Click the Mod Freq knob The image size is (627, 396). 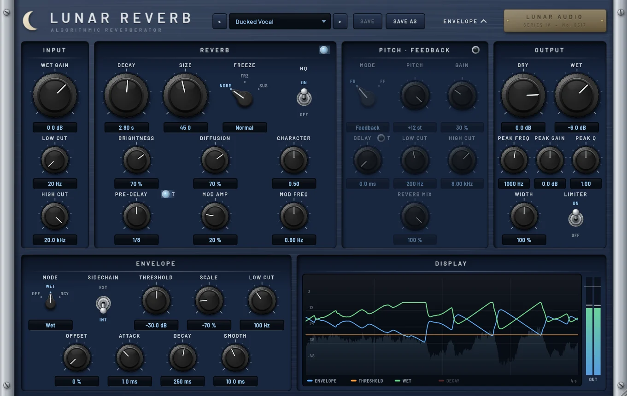(x=294, y=217)
